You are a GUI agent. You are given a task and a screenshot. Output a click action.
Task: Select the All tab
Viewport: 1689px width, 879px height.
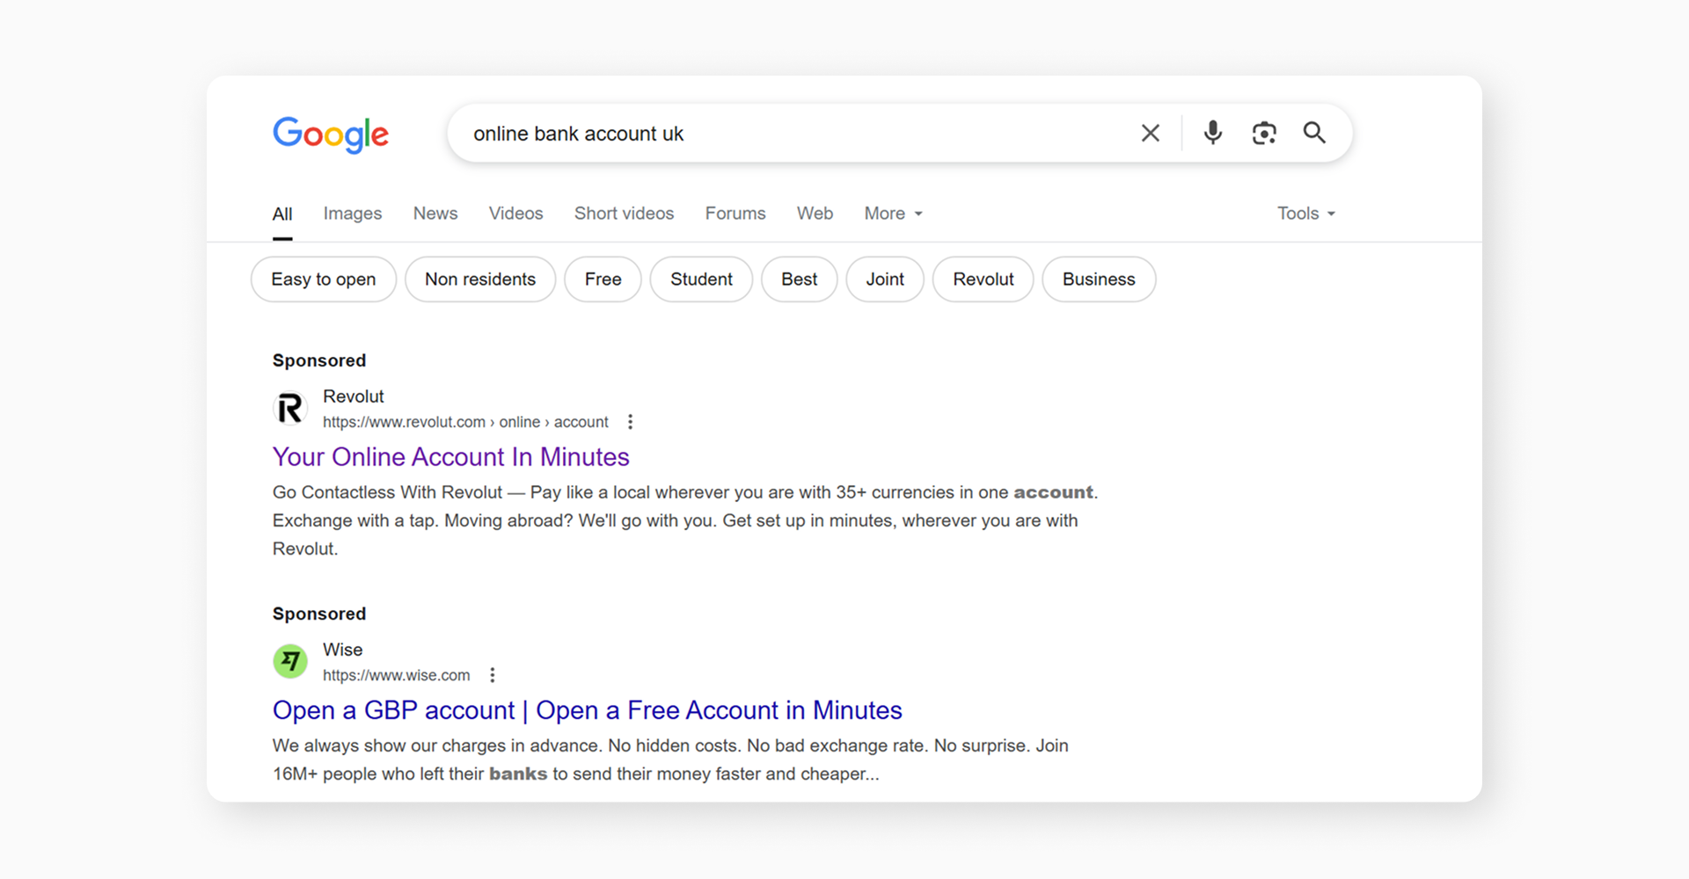point(282,214)
